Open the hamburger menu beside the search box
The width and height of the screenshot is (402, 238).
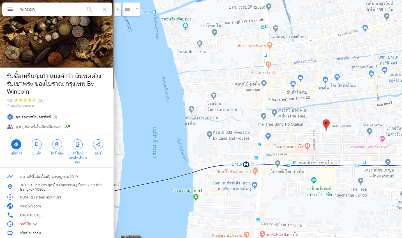(10, 9)
